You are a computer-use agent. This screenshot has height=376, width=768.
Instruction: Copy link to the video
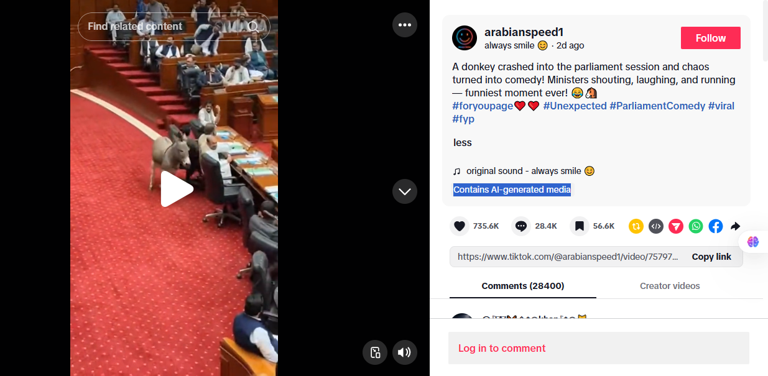coord(711,257)
